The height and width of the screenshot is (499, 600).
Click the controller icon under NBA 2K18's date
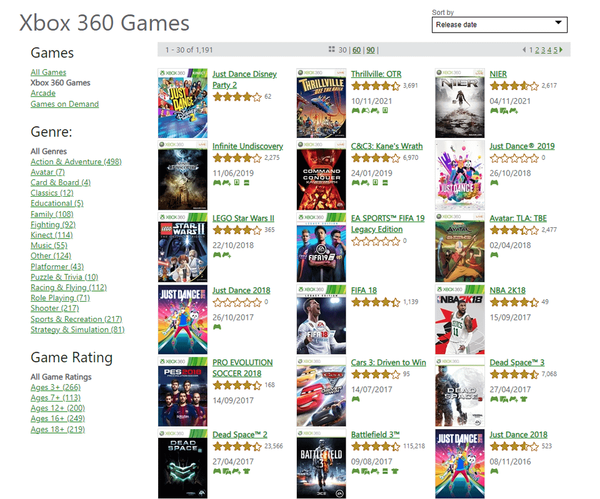pos(494,327)
